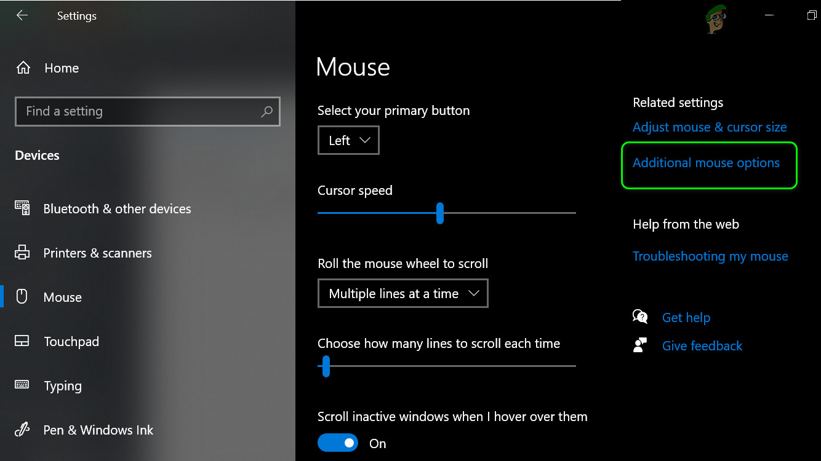Click the Find a setting field

point(138,111)
